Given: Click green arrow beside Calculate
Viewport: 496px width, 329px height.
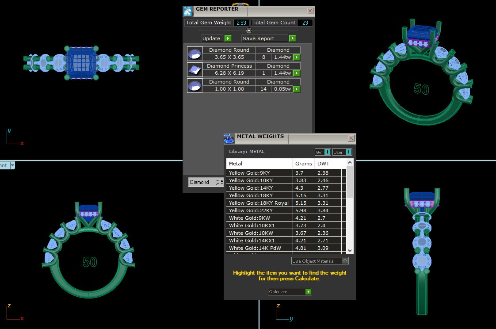Looking at the screenshot, I should click(x=309, y=292).
